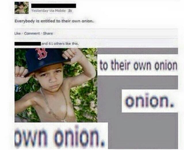Click the white 'onion.' closeup panel

pyautogui.click(x=150, y=101)
